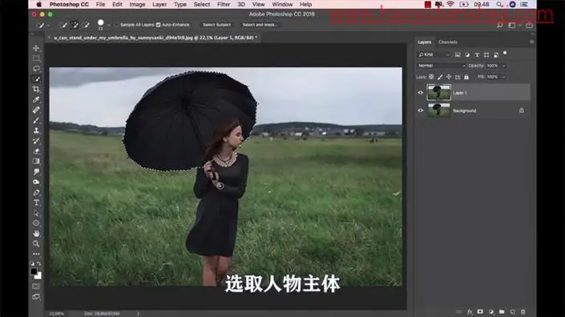Select the Path Selection tool

tap(36, 213)
